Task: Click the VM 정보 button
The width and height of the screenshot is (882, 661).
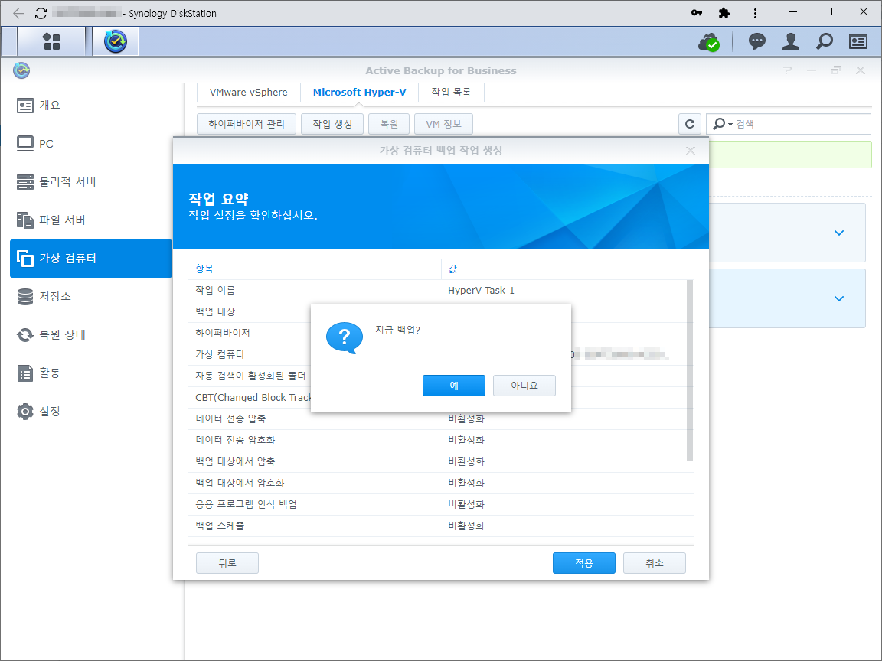Action: [x=443, y=124]
